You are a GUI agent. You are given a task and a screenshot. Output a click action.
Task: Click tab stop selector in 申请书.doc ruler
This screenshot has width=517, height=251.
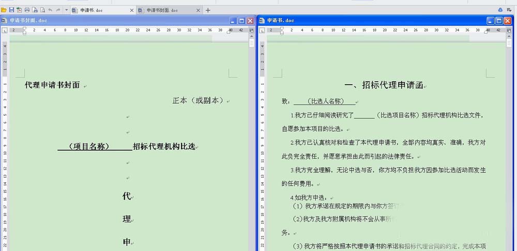[x=262, y=30]
